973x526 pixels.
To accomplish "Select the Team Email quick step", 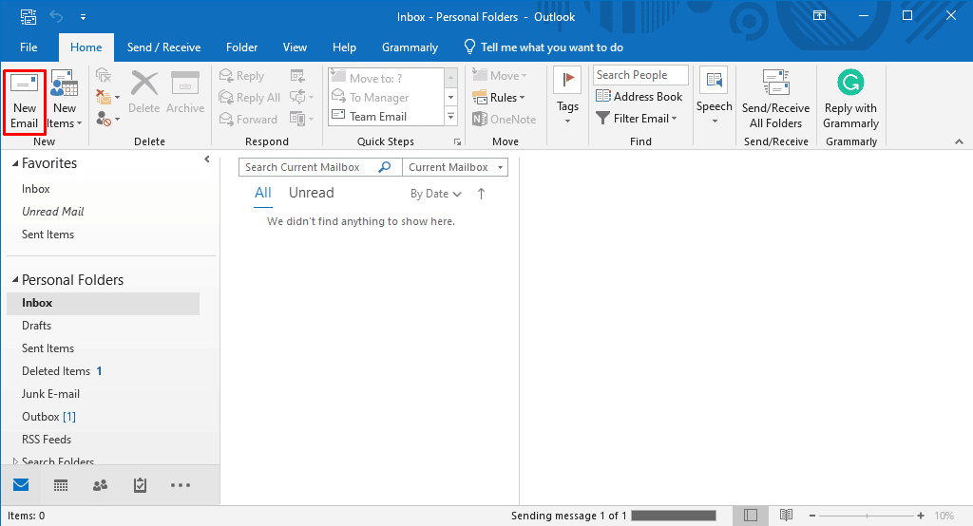I will (386, 117).
